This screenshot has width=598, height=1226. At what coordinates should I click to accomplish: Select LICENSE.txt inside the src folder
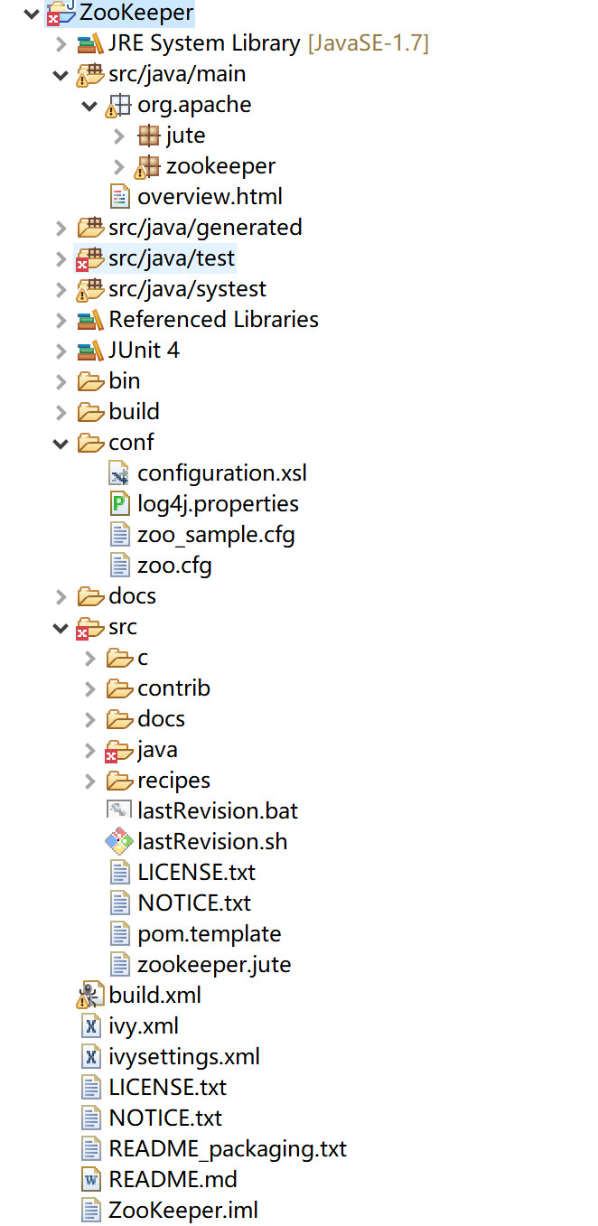coord(196,873)
